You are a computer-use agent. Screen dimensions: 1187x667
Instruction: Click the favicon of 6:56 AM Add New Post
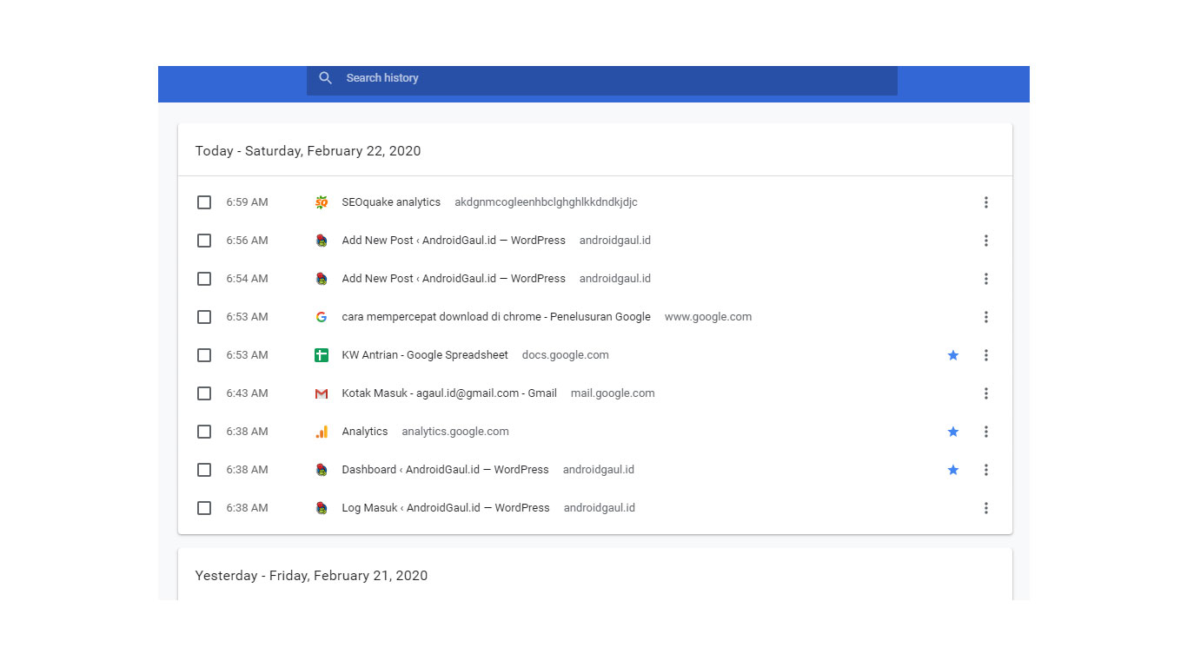point(322,241)
